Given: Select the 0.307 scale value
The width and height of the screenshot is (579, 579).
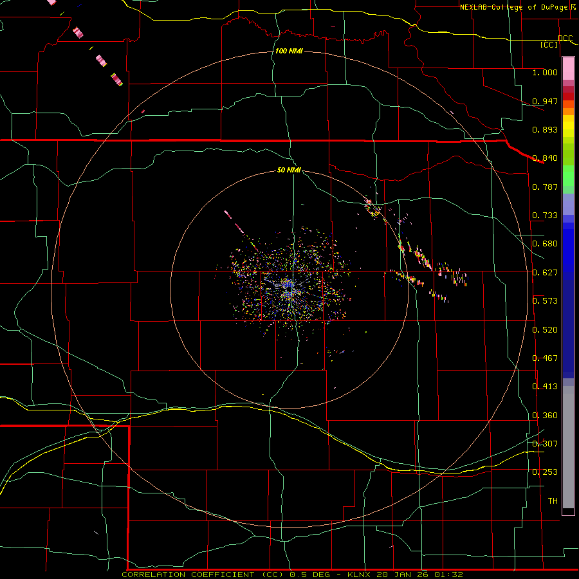Looking at the screenshot, I should click(x=545, y=443).
